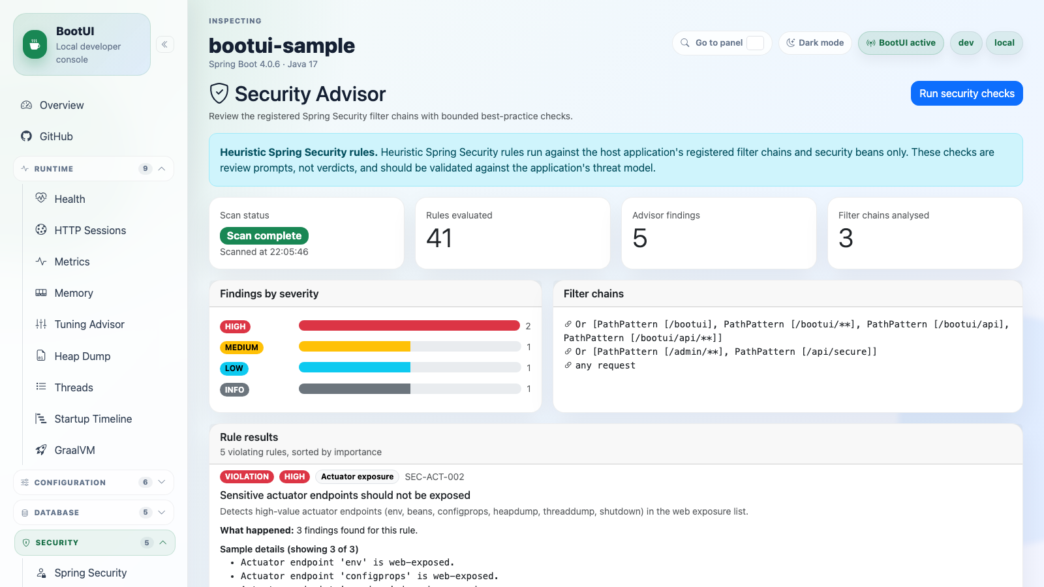Viewport: 1044px width, 587px height.
Task: Click the Scan complete status badge
Action: (x=264, y=235)
